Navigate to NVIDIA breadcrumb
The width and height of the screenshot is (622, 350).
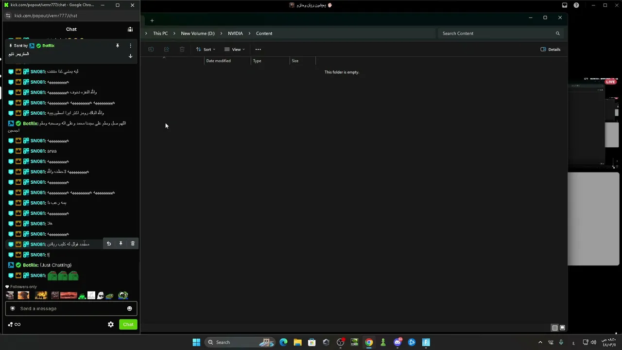[x=235, y=34]
